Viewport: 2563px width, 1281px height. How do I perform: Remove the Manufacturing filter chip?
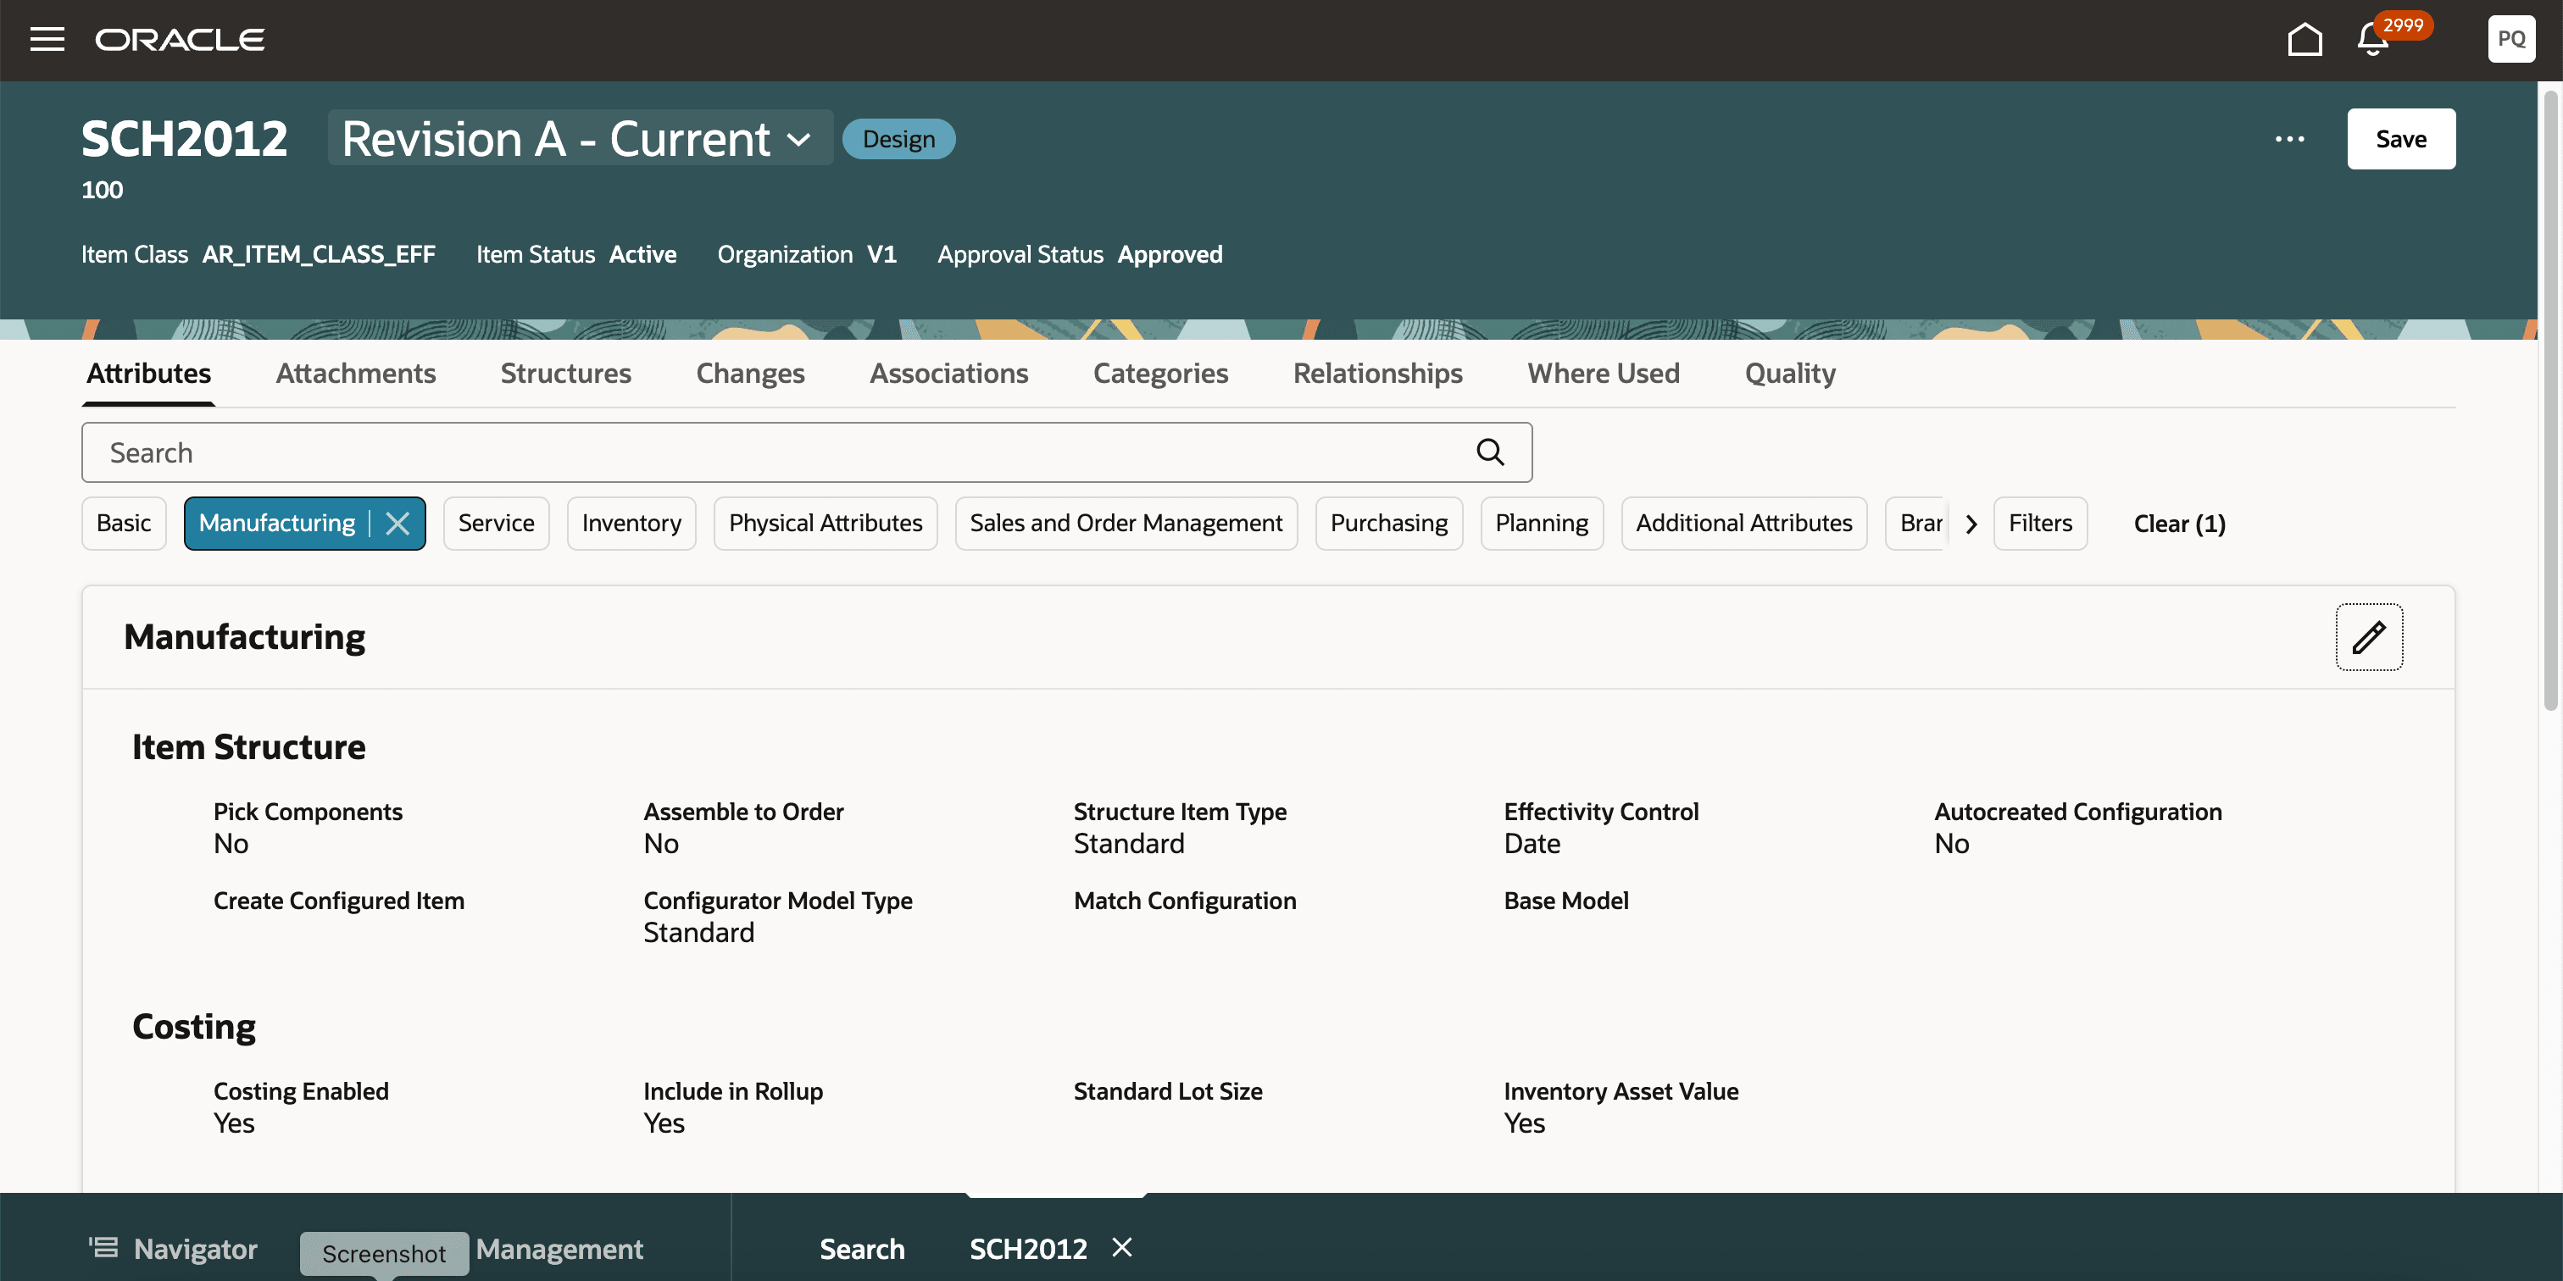(398, 523)
